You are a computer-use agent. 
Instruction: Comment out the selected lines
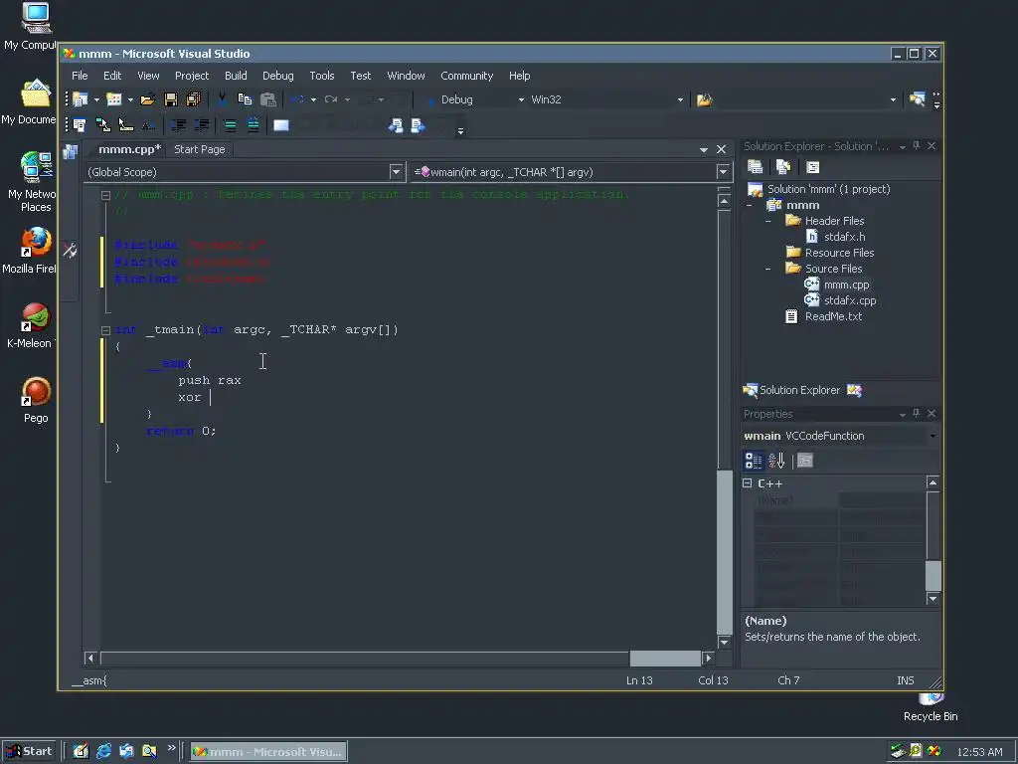[x=230, y=125]
